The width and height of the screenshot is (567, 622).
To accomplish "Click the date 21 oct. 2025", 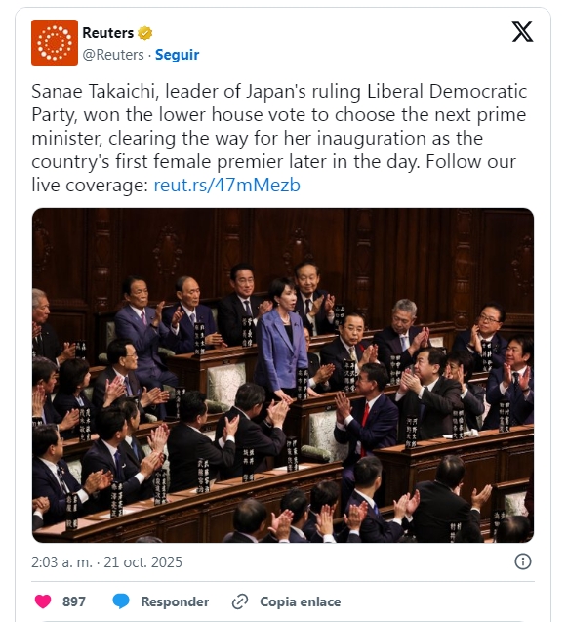I will tap(142, 562).
